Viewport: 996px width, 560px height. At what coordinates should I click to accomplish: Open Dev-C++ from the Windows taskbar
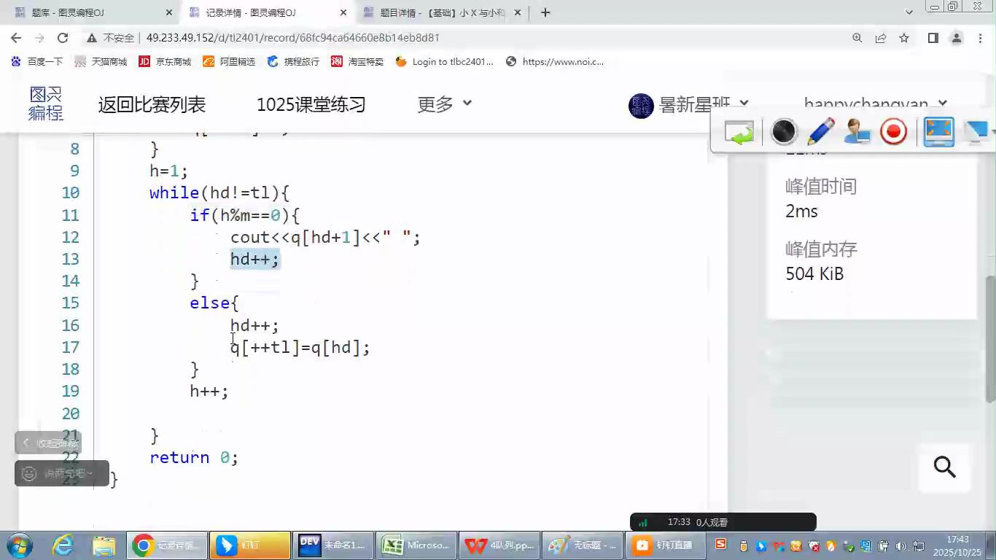[332, 545]
